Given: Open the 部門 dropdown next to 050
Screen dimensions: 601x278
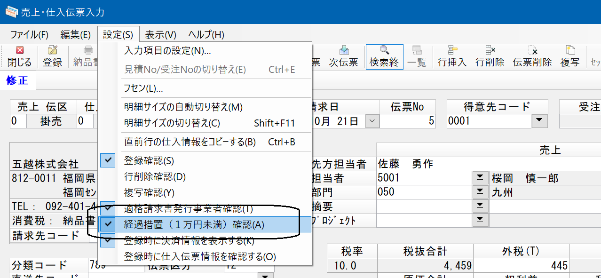Looking at the screenshot, I should coord(480,192).
